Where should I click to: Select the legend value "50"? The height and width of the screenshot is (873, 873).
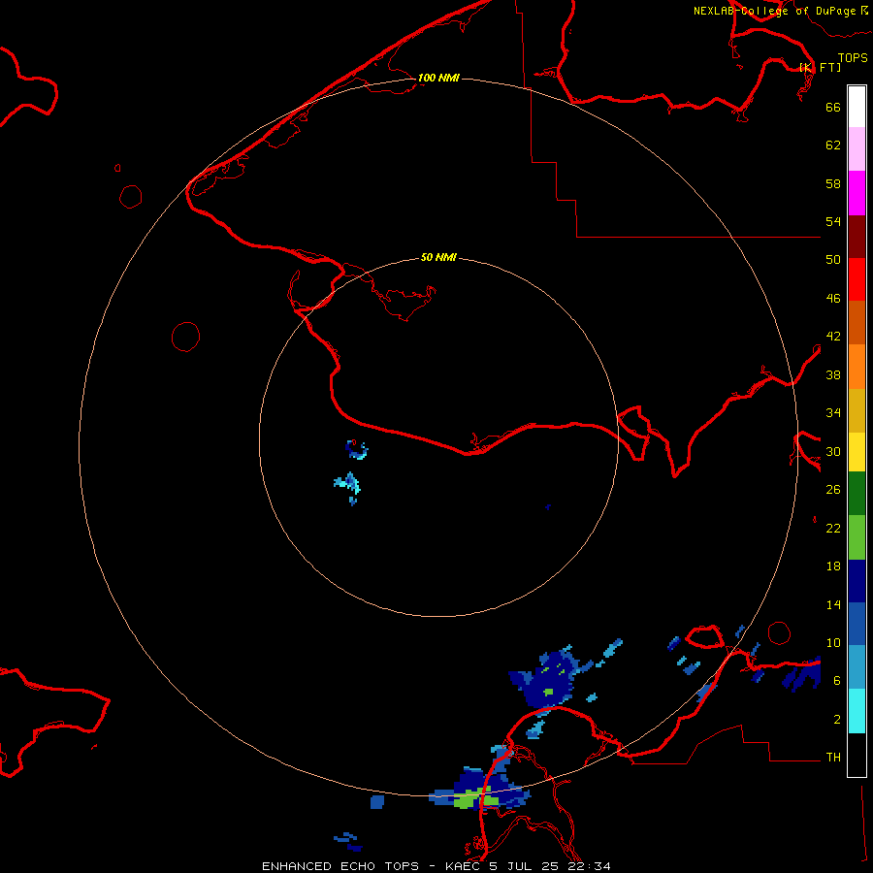(833, 259)
